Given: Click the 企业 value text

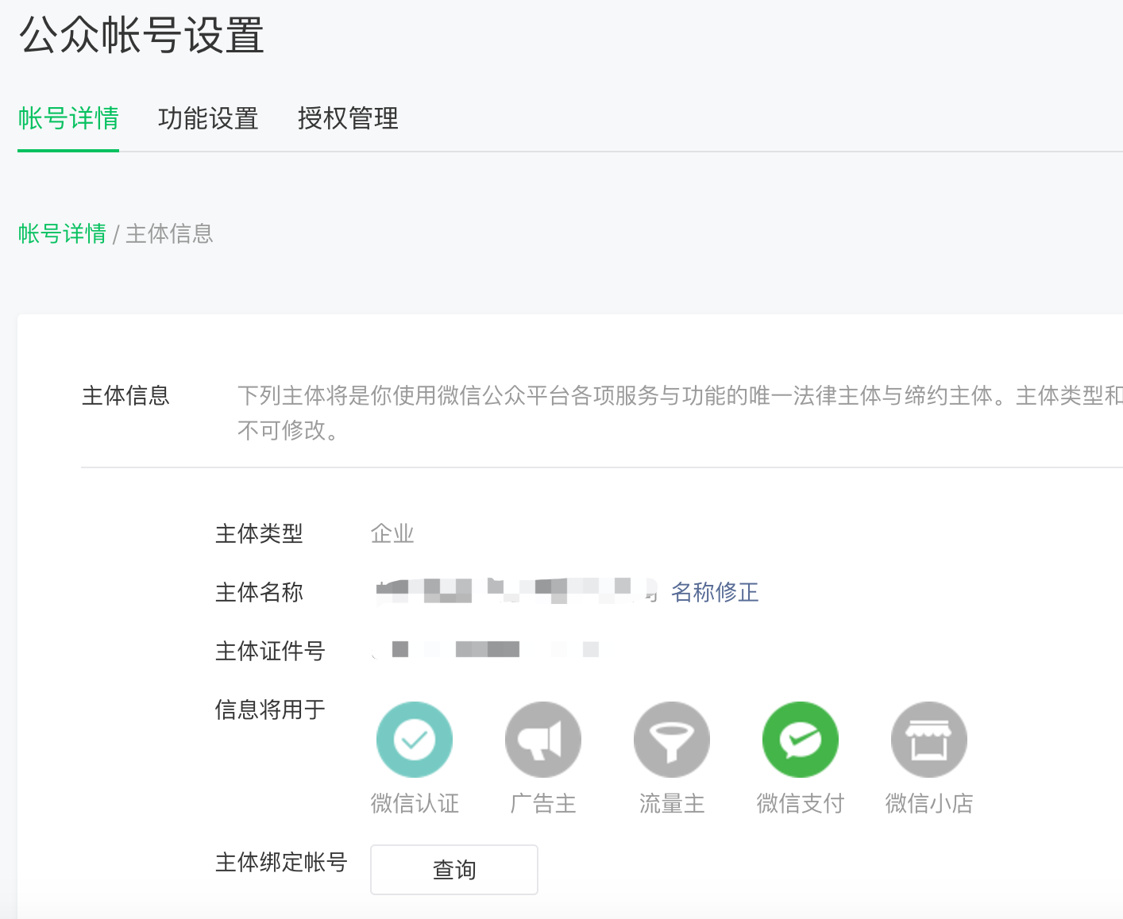Looking at the screenshot, I should click(392, 533).
